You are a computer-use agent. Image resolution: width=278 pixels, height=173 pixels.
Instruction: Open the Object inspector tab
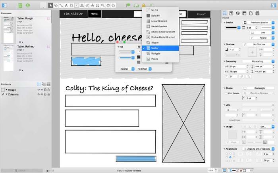point(225,13)
